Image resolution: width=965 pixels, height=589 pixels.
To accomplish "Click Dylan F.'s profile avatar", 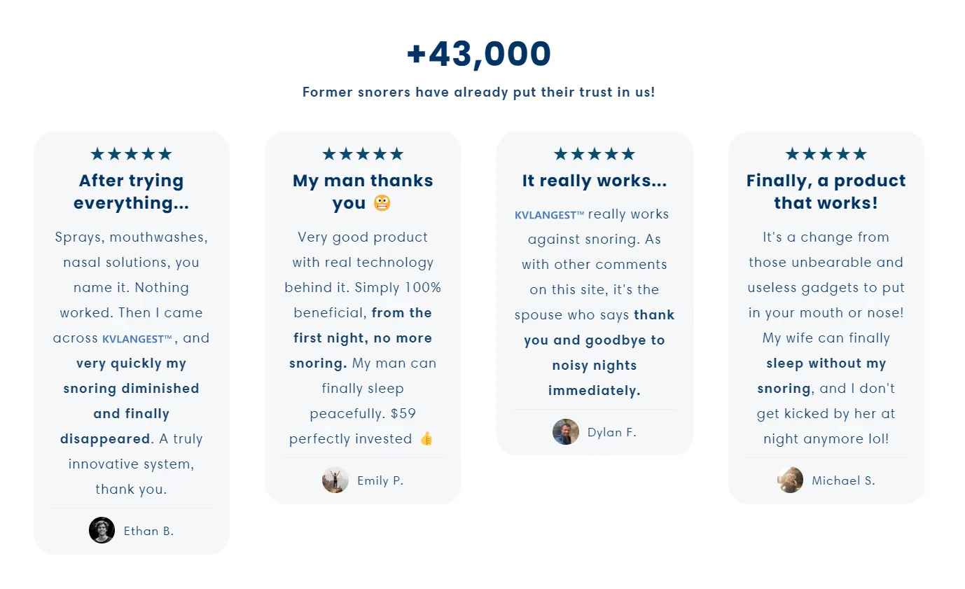I will click(566, 431).
